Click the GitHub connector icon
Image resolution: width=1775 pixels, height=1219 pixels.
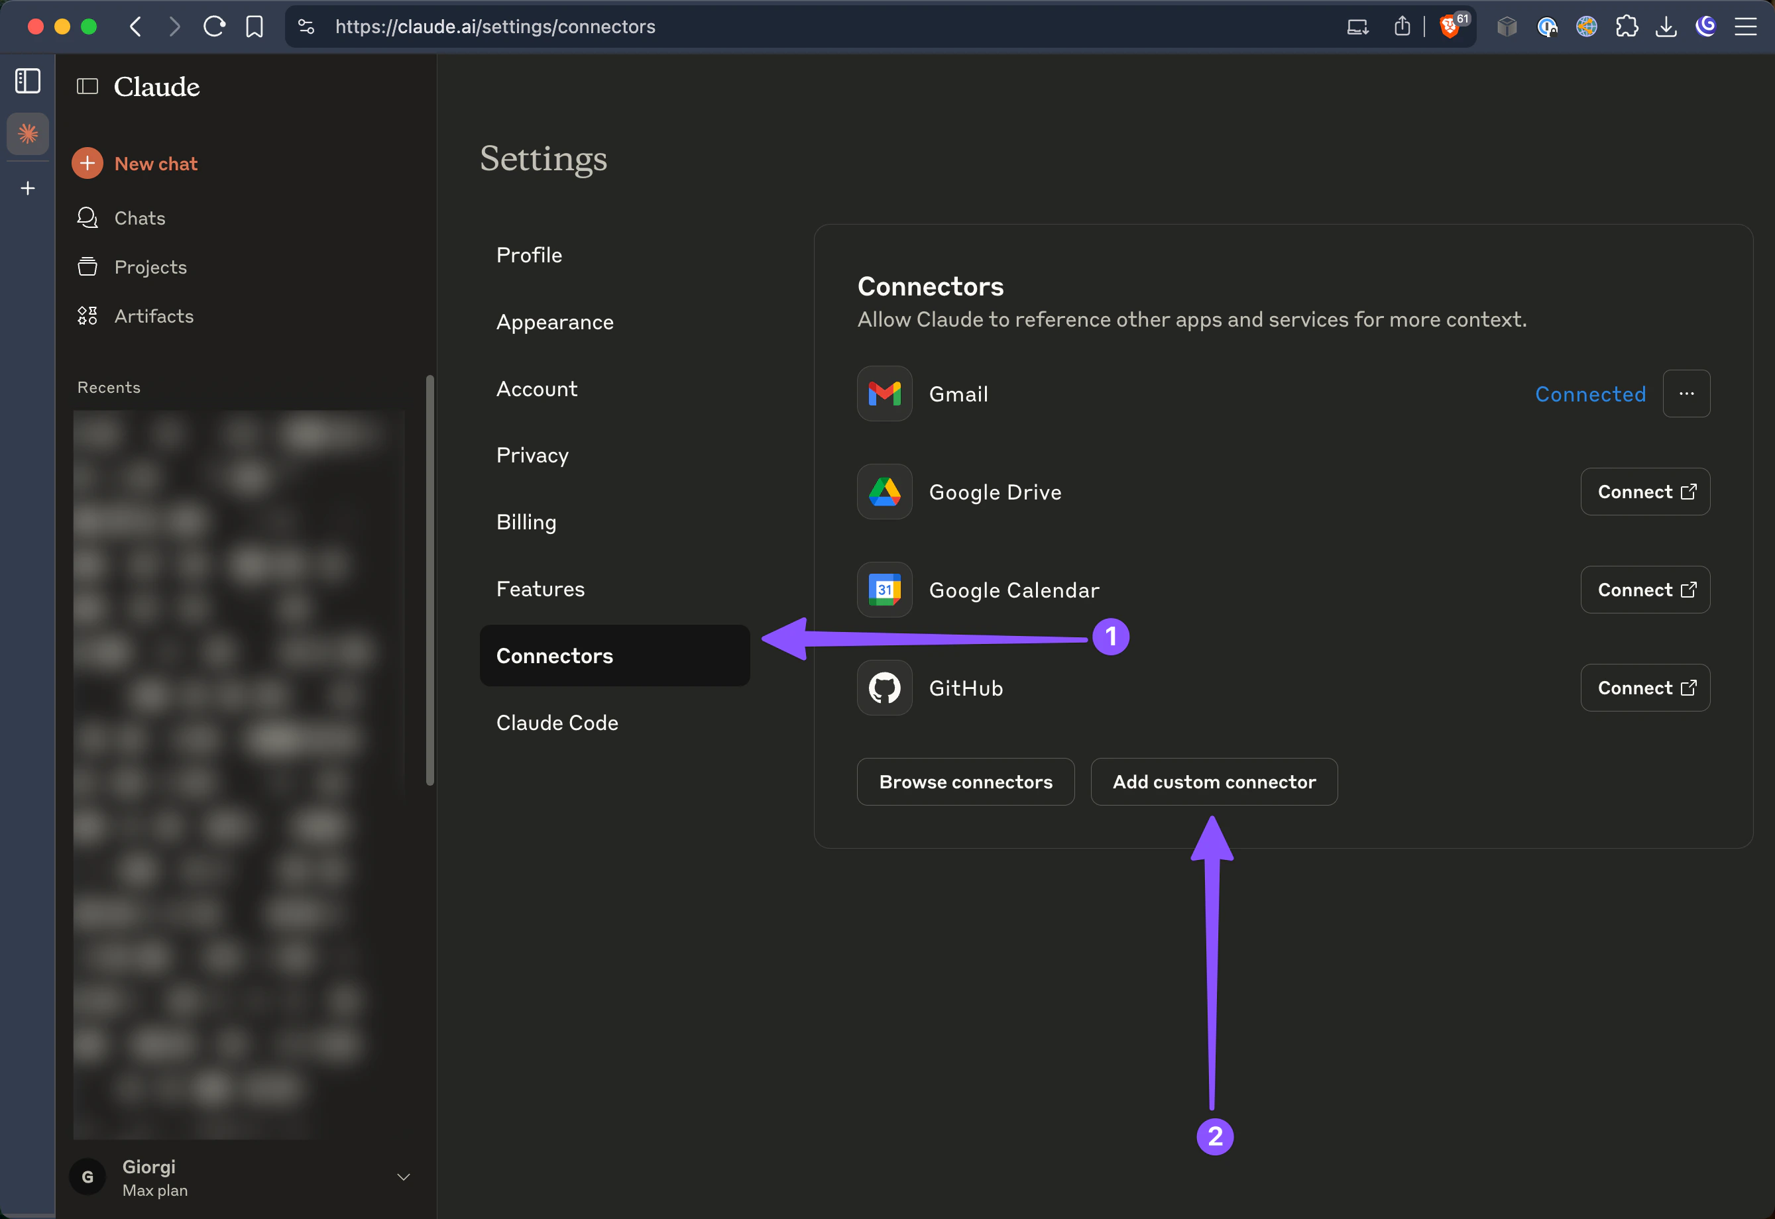(884, 688)
